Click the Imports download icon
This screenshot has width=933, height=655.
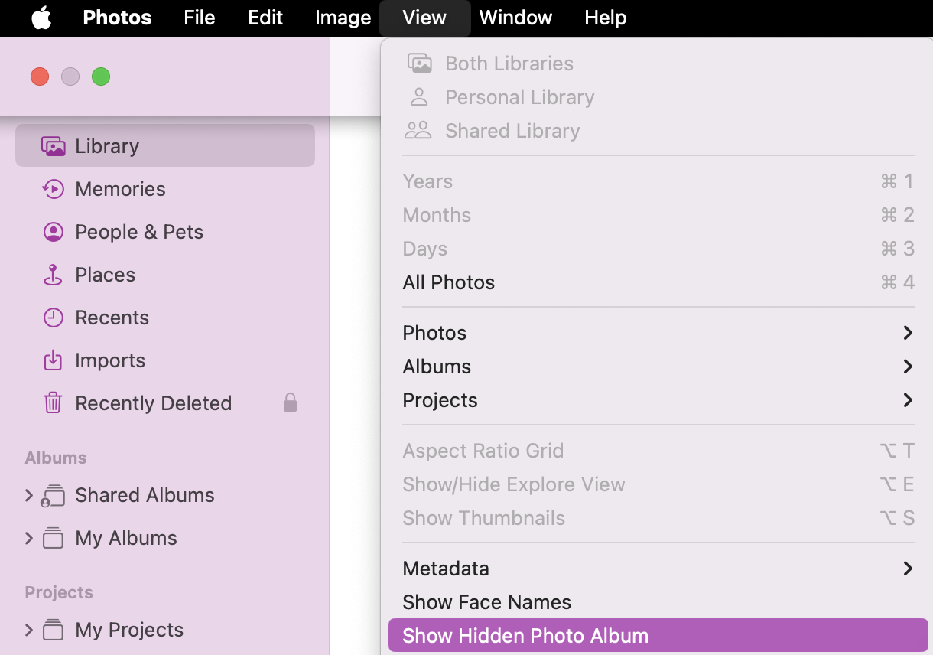pyautogui.click(x=52, y=360)
